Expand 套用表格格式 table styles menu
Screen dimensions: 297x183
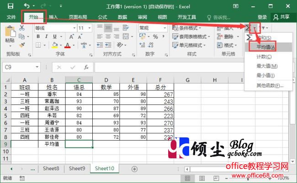[x=191, y=37]
